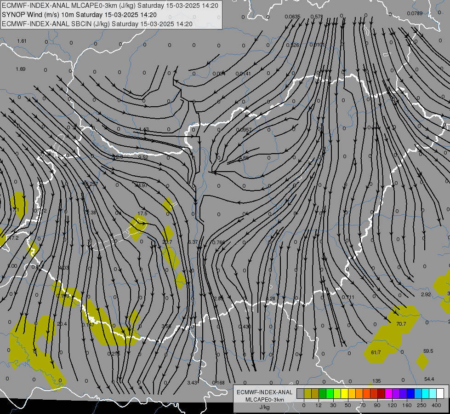Screen dimensions: 450x414
Task: Click the pure yellow legend swatch
Action: (x=345, y=393)
